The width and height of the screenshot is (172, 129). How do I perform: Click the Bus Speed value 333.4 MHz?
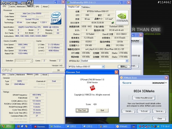pyautogui.click(x=23, y=51)
